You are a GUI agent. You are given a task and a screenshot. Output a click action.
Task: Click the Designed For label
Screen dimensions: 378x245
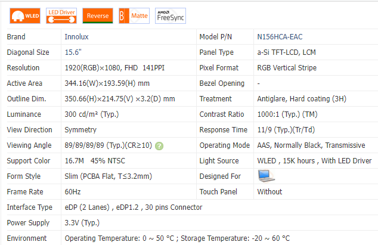coord(220,176)
